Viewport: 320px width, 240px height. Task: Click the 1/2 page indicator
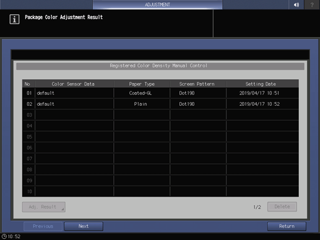point(257,207)
